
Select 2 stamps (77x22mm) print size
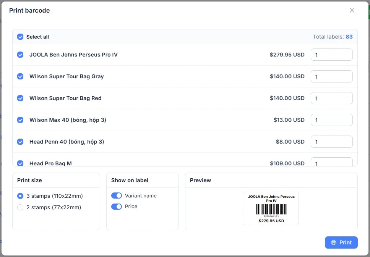(x=20, y=207)
